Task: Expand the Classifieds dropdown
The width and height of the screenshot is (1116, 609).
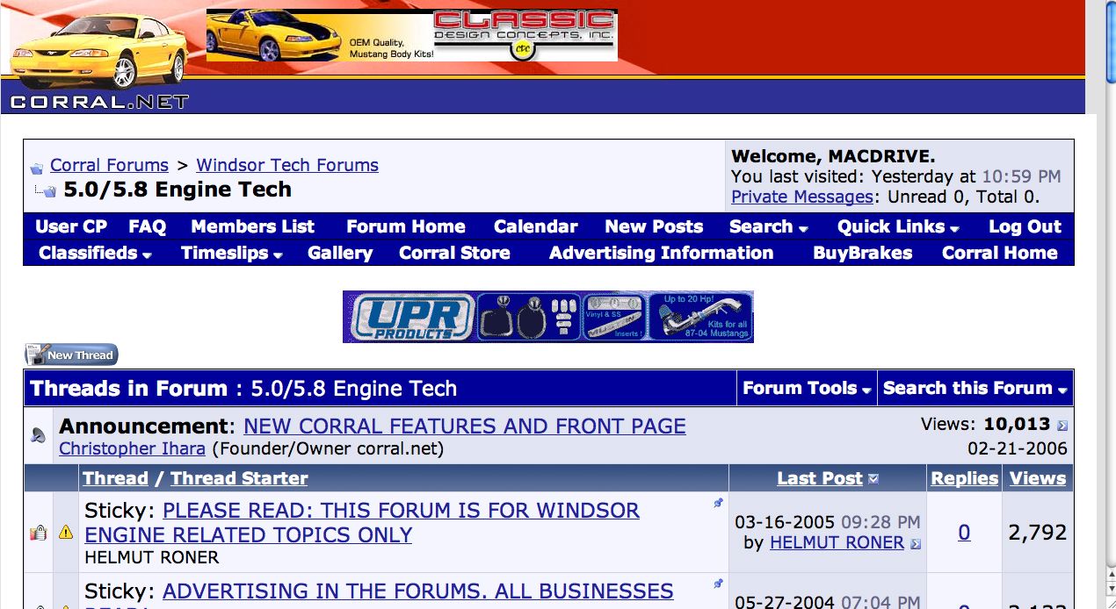Action: tap(96, 253)
